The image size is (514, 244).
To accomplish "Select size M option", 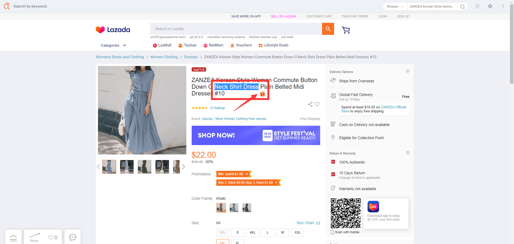I will [x=282, y=232].
